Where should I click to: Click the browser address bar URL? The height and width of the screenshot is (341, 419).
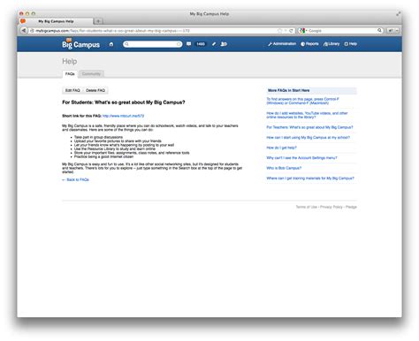(x=113, y=31)
